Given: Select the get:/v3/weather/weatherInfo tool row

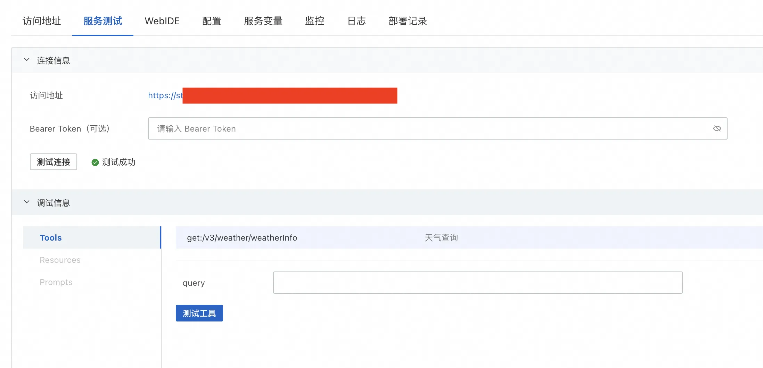Looking at the screenshot, I should click(242, 237).
